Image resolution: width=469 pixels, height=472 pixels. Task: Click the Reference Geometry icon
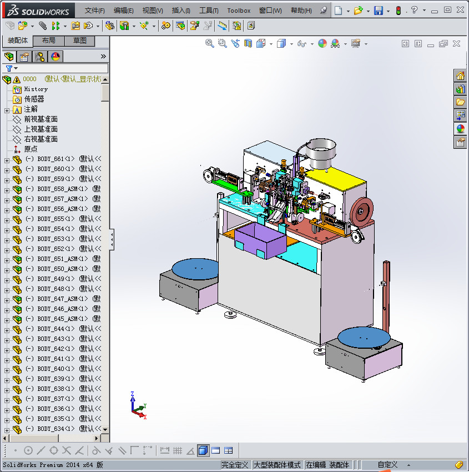coord(144,26)
